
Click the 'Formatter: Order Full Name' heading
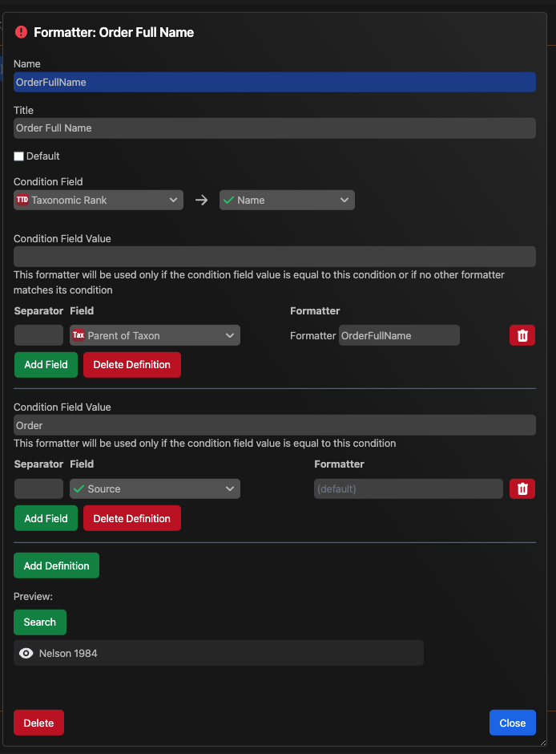pyautogui.click(x=114, y=32)
